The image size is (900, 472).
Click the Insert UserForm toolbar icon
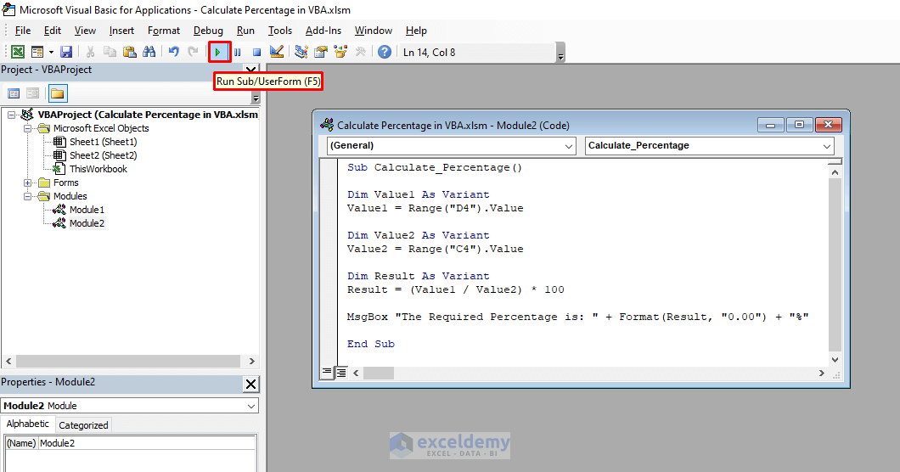(x=37, y=53)
